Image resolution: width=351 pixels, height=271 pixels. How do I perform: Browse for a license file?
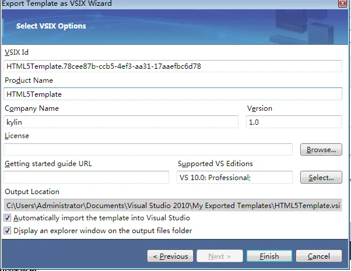click(321, 149)
